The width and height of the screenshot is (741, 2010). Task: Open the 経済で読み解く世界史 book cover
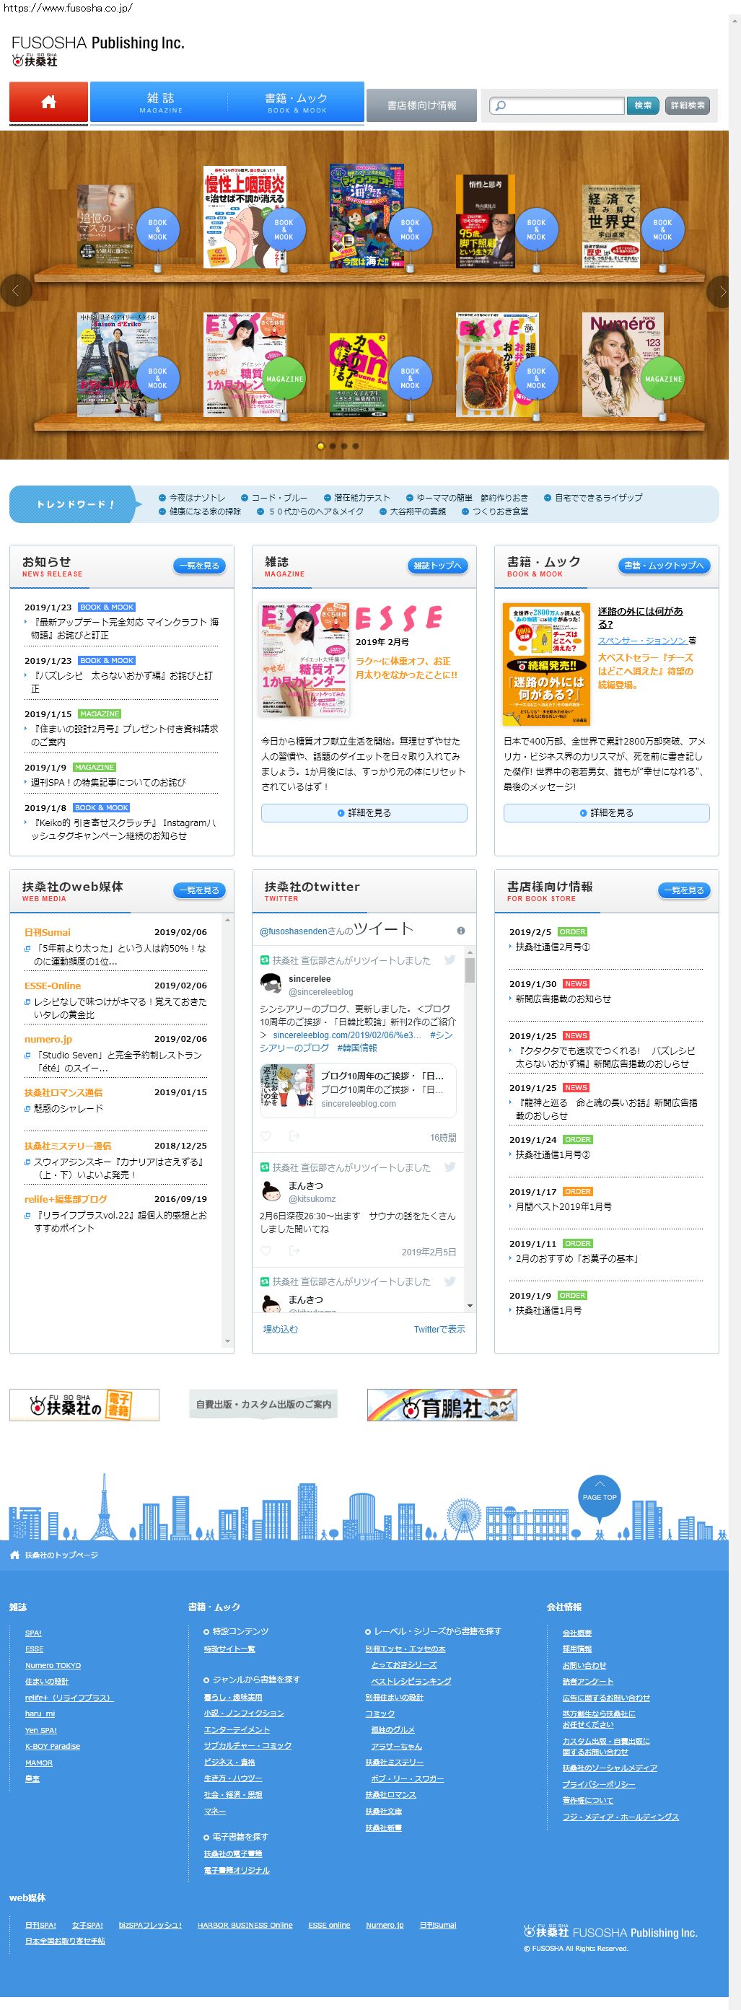coord(610,227)
